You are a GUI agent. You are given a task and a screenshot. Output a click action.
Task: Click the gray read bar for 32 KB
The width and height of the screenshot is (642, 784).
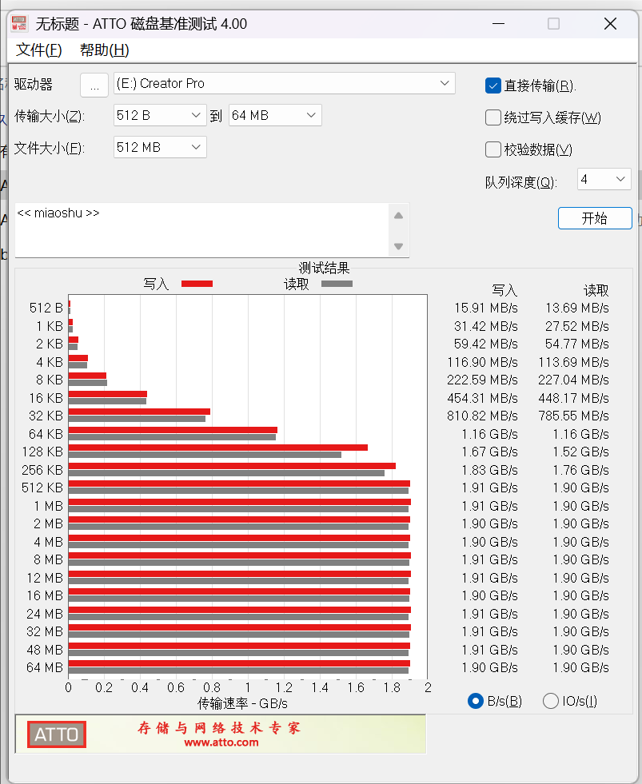click(x=137, y=419)
